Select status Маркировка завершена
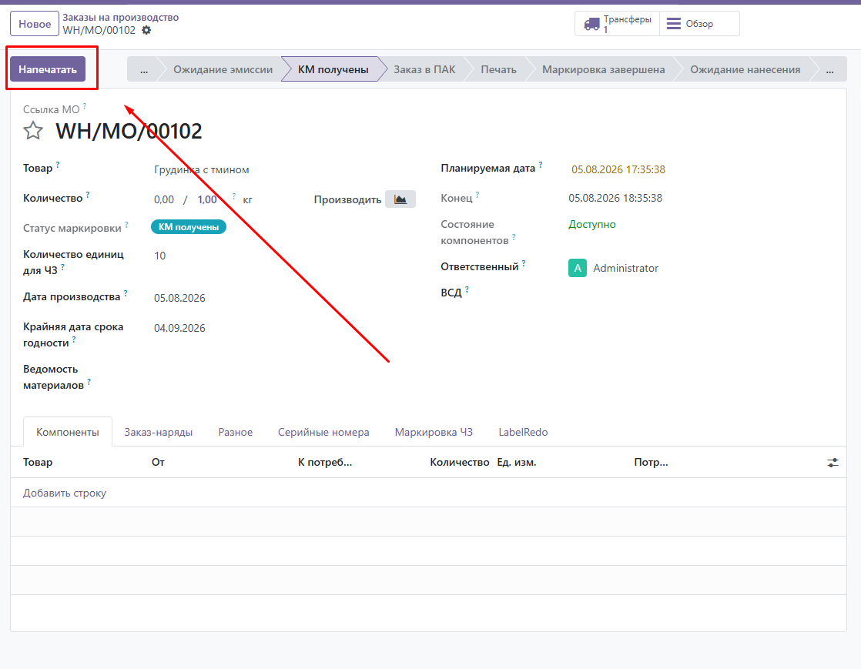This screenshot has height=669, width=861. pos(604,69)
